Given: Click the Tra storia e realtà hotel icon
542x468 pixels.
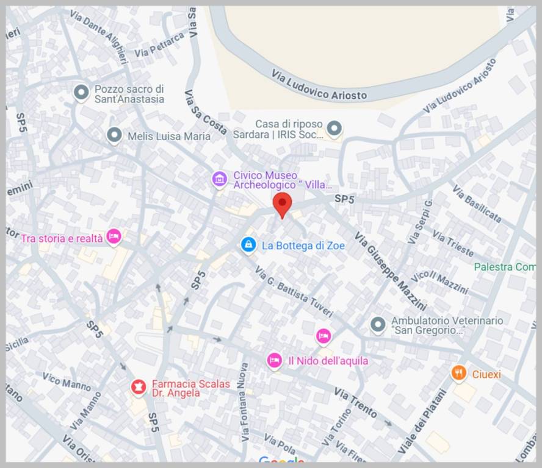Looking at the screenshot, I should [x=114, y=238].
